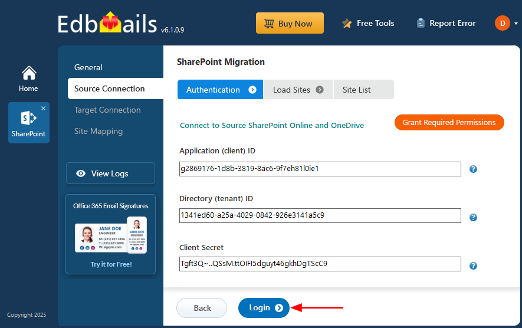The height and width of the screenshot is (328, 522).
Task: Click the Login button
Action: tap(264, 308)
